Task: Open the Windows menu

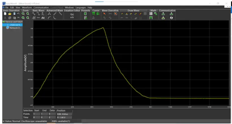Action: point(69,7)
